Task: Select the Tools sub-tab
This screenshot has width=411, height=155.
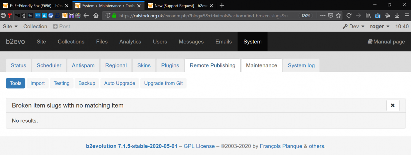Action: (15, 83)
